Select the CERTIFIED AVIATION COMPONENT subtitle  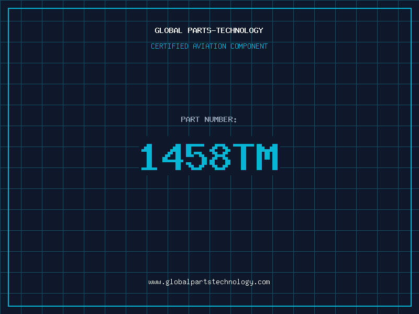point(209,46)
